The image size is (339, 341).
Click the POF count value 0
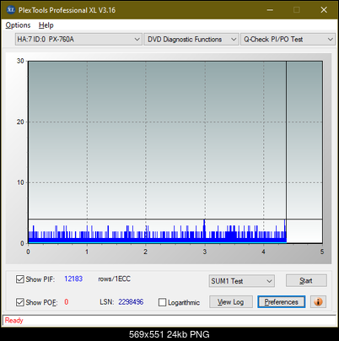(67, 302)
